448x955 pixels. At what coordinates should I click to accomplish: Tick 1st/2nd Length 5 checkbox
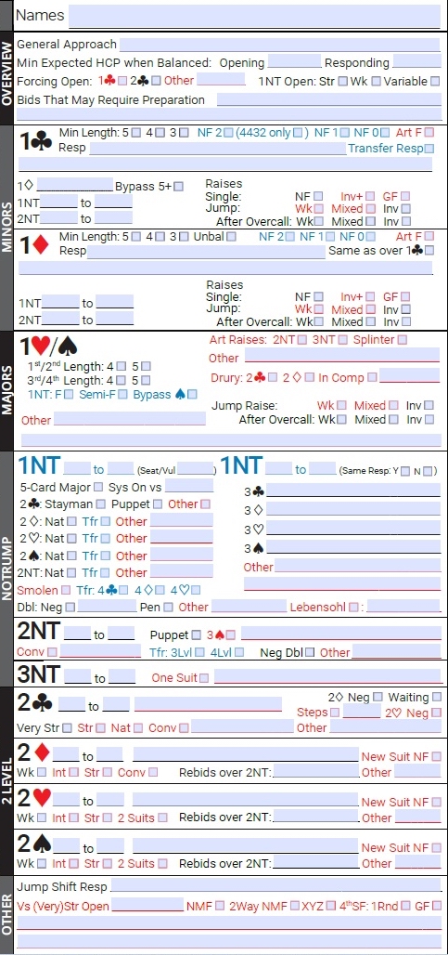tap(146, 366)
